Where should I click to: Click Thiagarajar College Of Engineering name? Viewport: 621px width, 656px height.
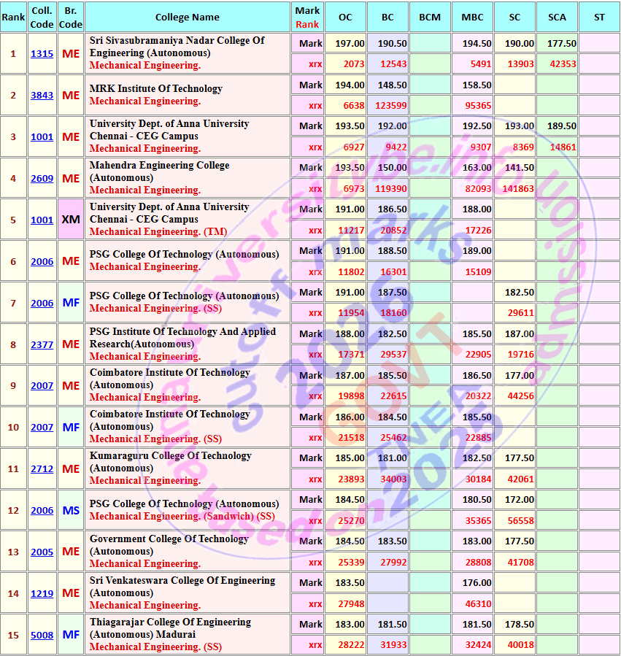tap(170, 628)
